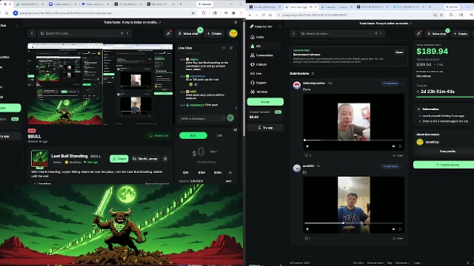Expand the first Submission badge chevron
The height and width of the screenshot is (266, 474).
coord(402,83)
